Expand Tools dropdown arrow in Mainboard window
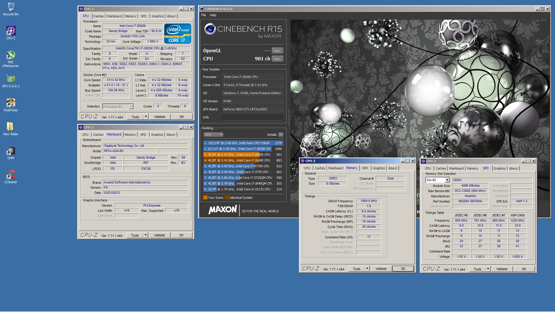The width and height of the screenshot is (555, 312). (145, 235)
